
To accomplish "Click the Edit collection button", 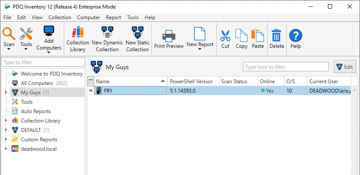I will pyautogui.click(x=345, y=67).
